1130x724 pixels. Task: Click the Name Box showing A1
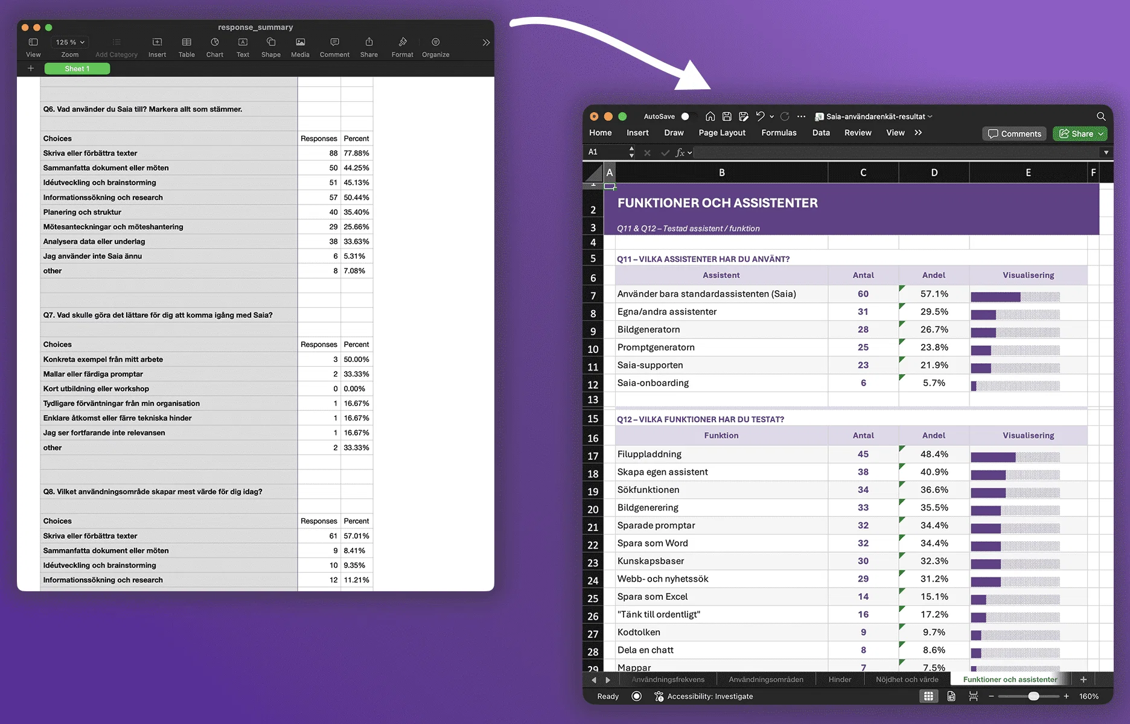point(606,152)
